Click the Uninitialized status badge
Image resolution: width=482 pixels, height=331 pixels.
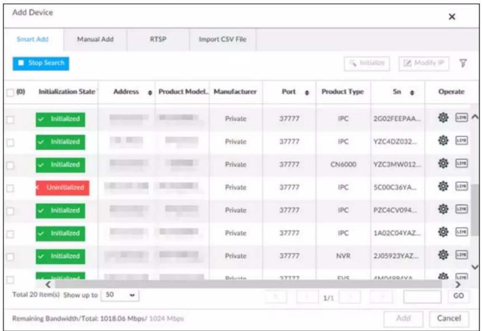[62, 187]
